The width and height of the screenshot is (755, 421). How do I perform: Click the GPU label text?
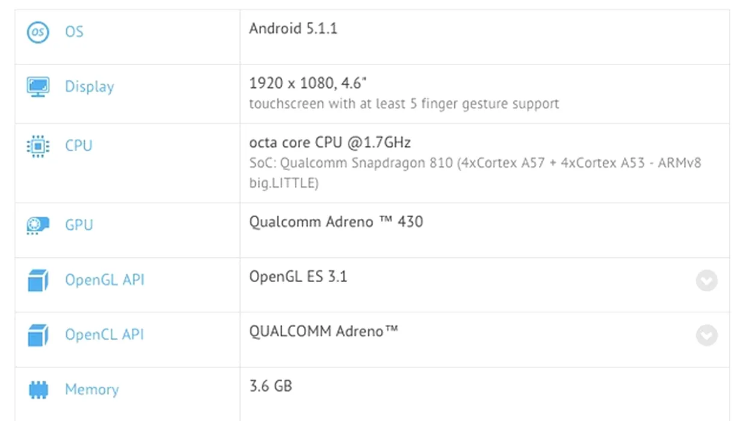(79, 225)
